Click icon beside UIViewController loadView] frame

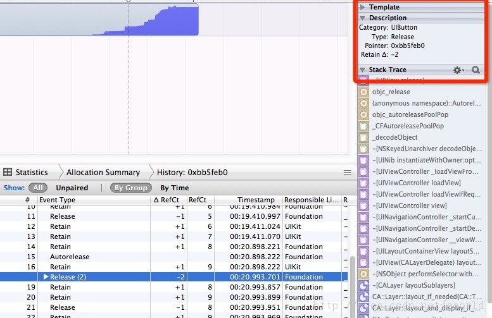point(363,183)
